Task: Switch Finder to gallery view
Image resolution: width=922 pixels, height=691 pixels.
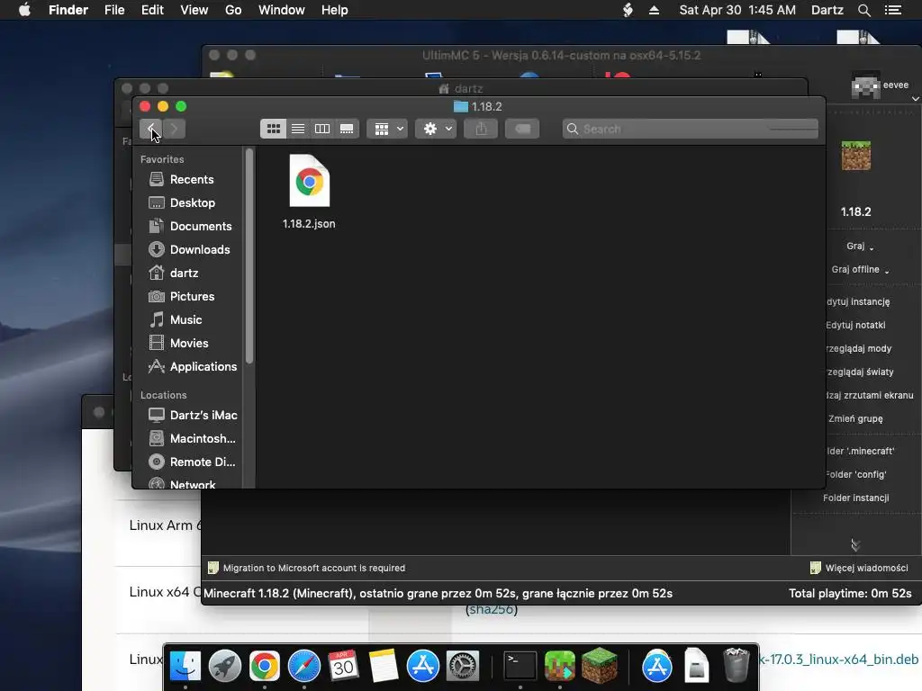Action: coord(347,129)
